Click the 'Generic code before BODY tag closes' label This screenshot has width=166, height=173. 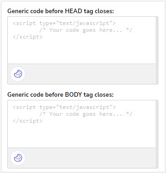pyautogui.click(x=60, y=95)
